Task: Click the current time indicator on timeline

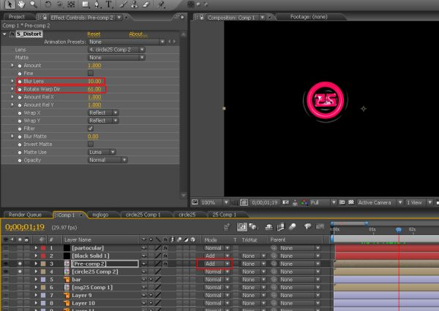Action: [399, 230]
